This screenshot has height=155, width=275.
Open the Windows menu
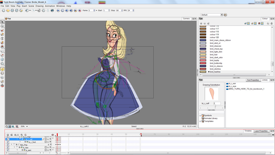pos(60,6)
